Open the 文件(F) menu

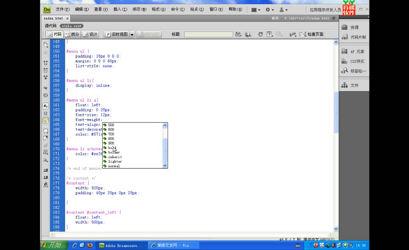pos(63,9)
